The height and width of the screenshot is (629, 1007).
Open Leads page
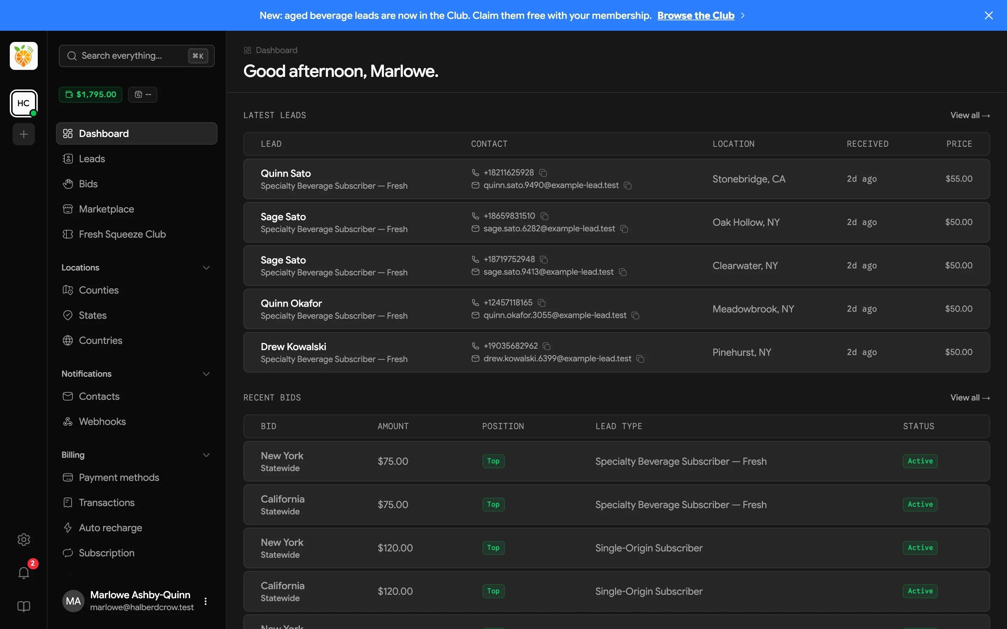click(136, 159)
